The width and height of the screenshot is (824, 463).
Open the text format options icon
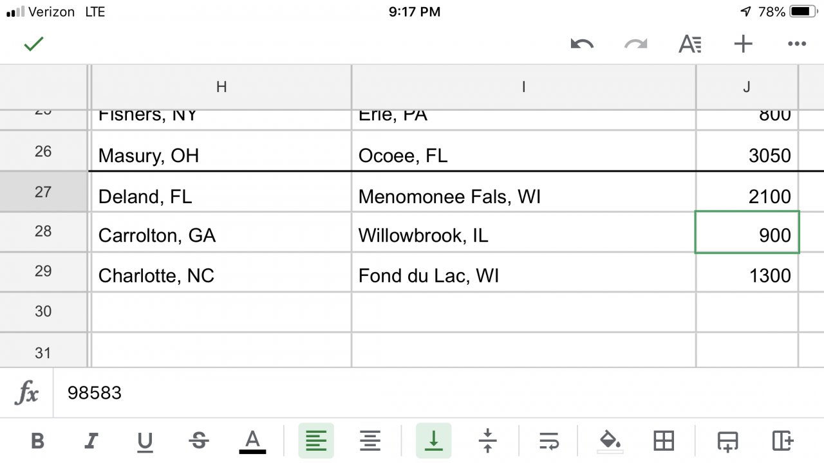[x=690, y=44]
